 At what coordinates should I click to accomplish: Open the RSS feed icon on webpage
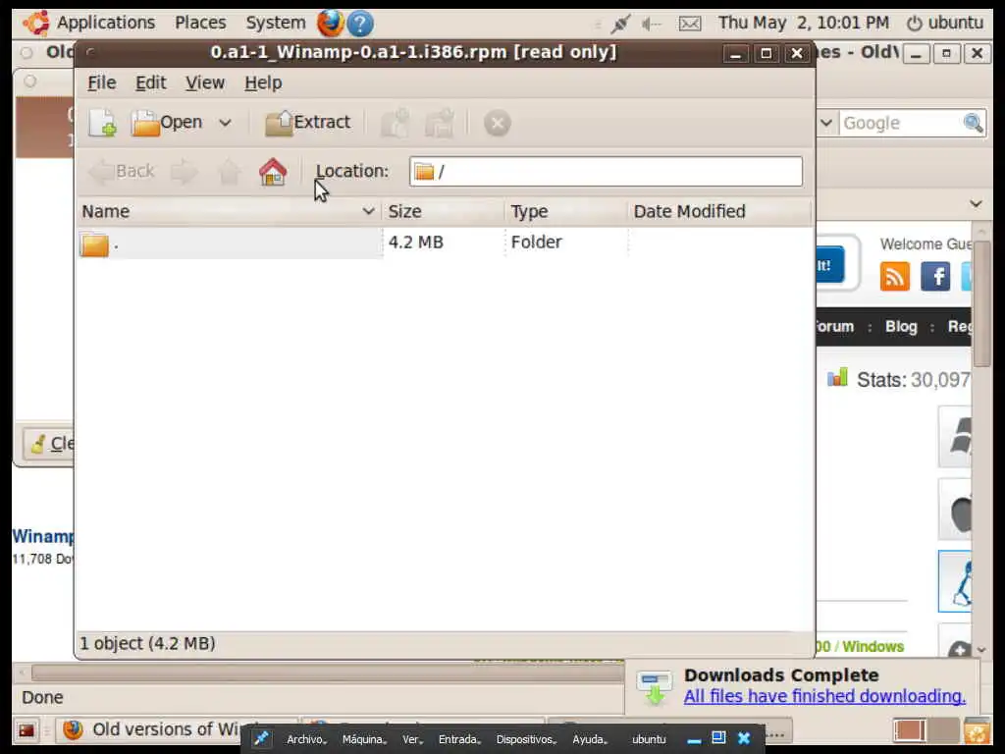[x=895, y=277]
